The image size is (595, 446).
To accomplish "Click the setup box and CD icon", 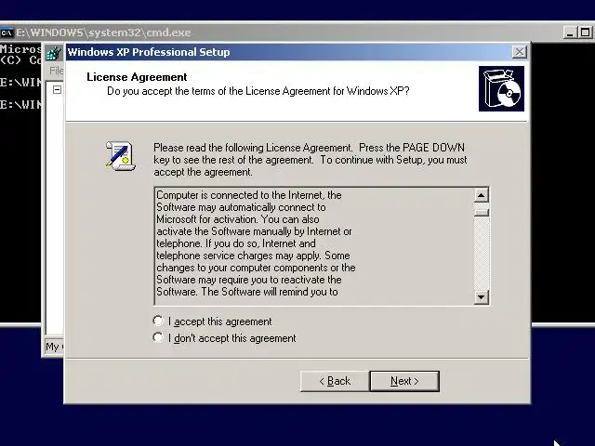I will pyautogui.click(x=501, y=89).
